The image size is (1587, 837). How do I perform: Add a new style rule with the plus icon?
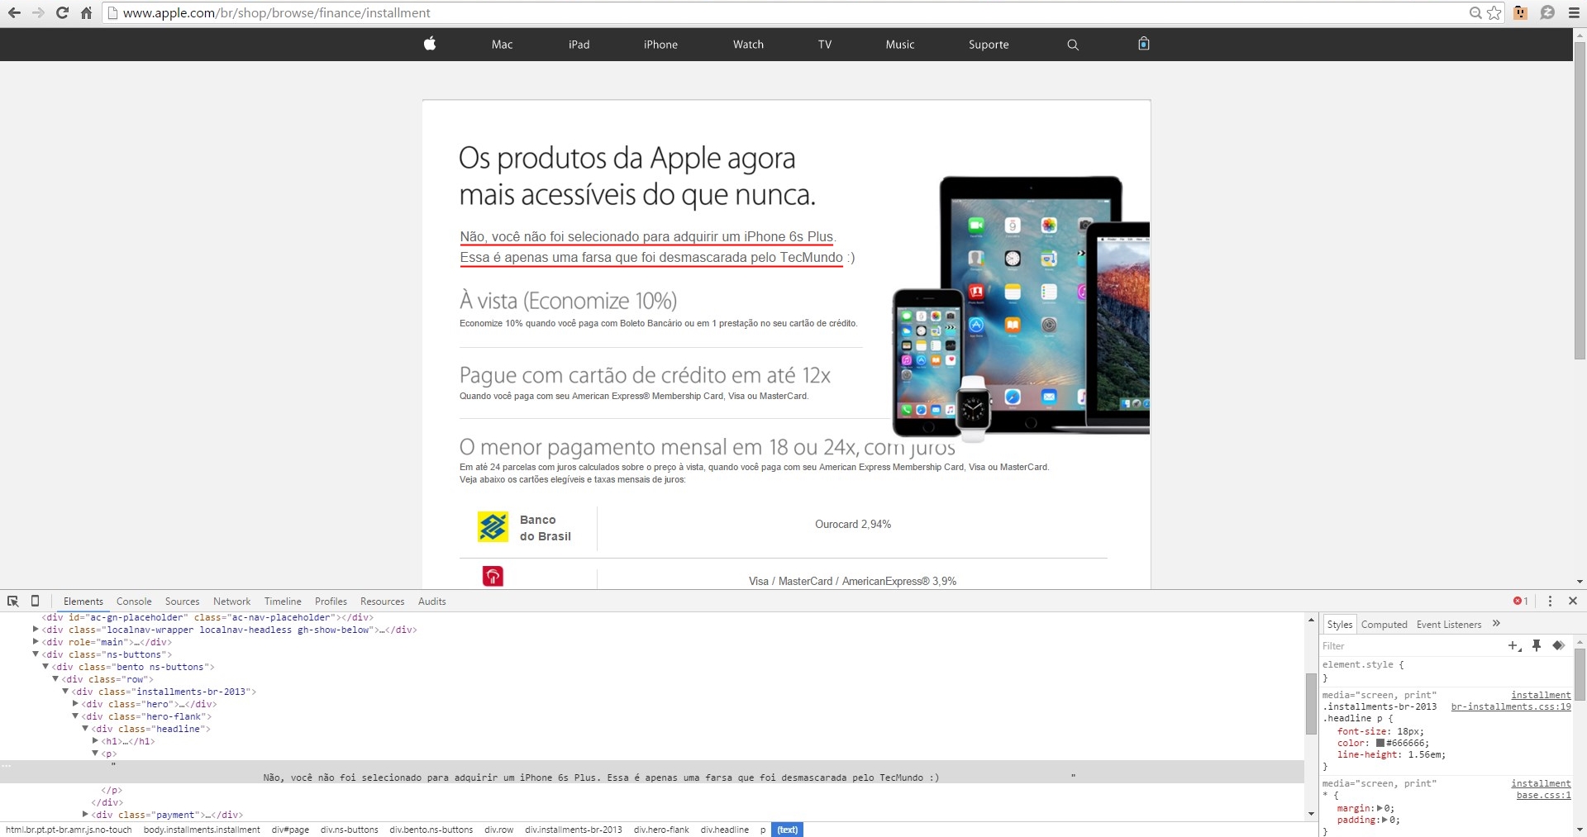coord(1514,646)
